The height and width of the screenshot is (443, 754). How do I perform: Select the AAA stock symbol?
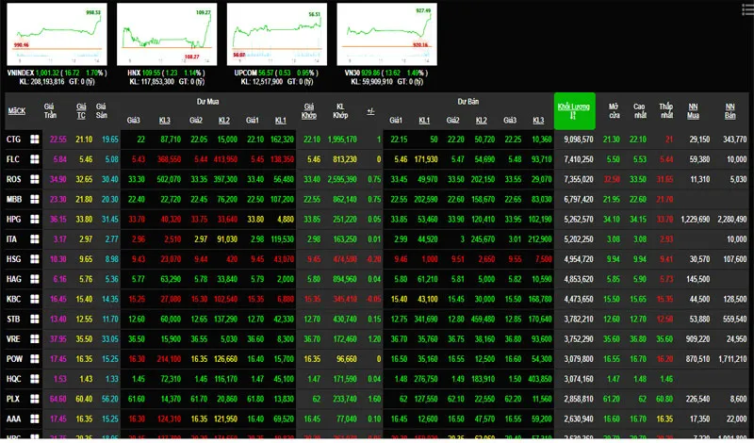[13, 418]
